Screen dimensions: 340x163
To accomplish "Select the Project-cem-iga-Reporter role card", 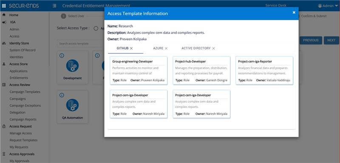I will 264,70.
